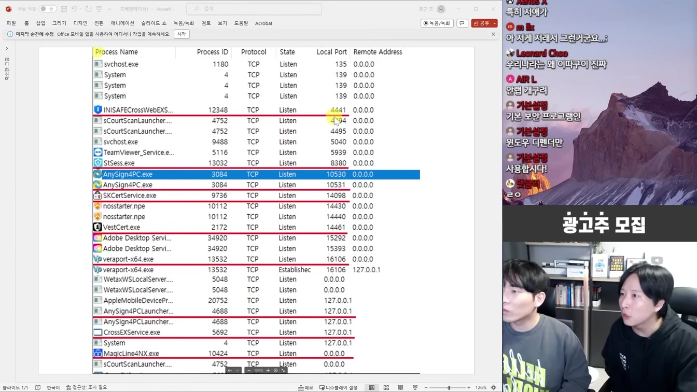Open the Customize Quick Access Toolbar dropdown
Screen dimensions: 697x392
[x=109, y=9]
